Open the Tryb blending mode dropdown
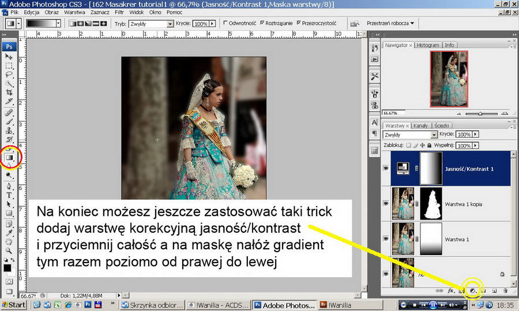 pyautogui.click(x=170, y=24)
